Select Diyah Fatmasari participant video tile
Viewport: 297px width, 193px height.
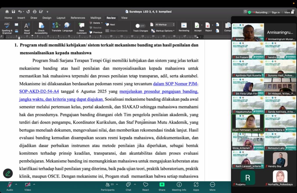pos(248,123)
